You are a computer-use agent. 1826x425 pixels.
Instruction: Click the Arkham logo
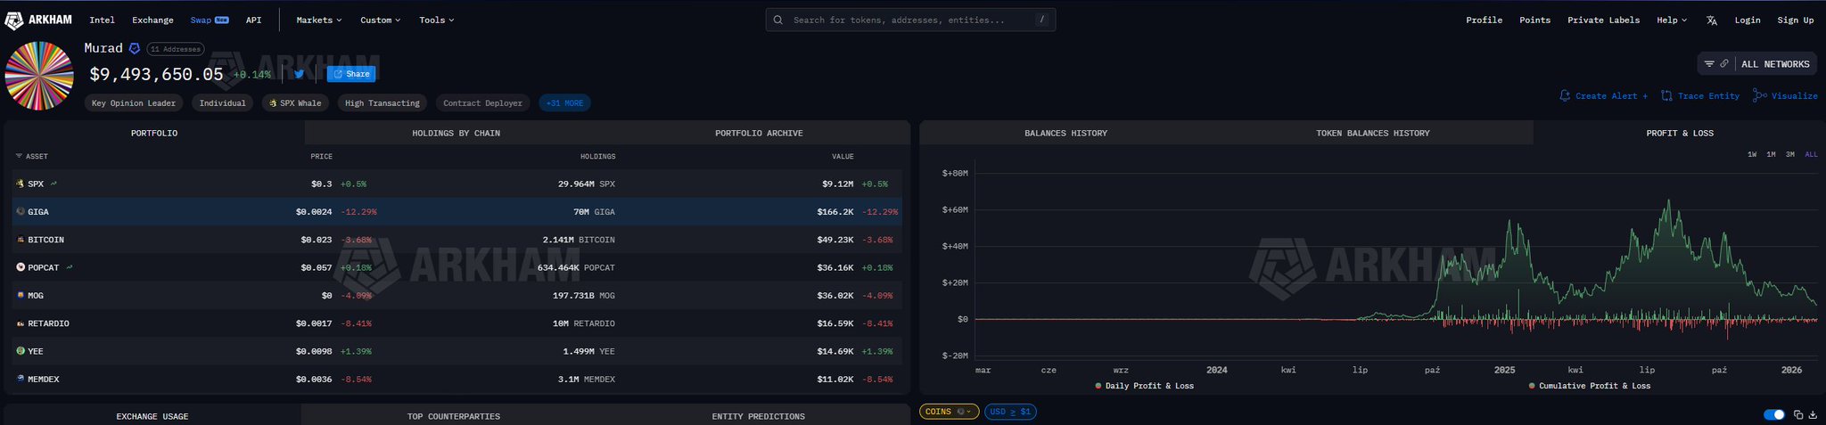click(x=39, y=20)
